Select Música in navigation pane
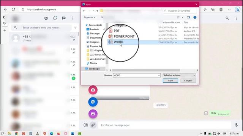Image resolution: width=243 pixels, height=136 pixels. coord(93,63)
